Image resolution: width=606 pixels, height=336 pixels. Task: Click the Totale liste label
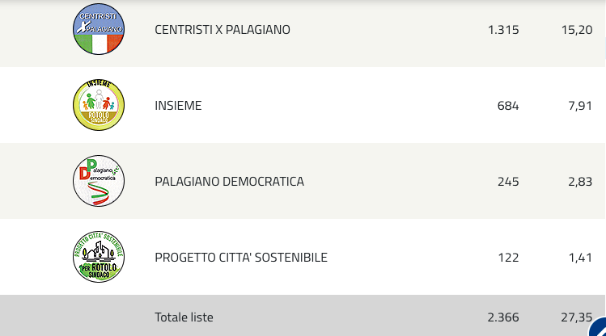pyautogui.click(x=184, y=317)
